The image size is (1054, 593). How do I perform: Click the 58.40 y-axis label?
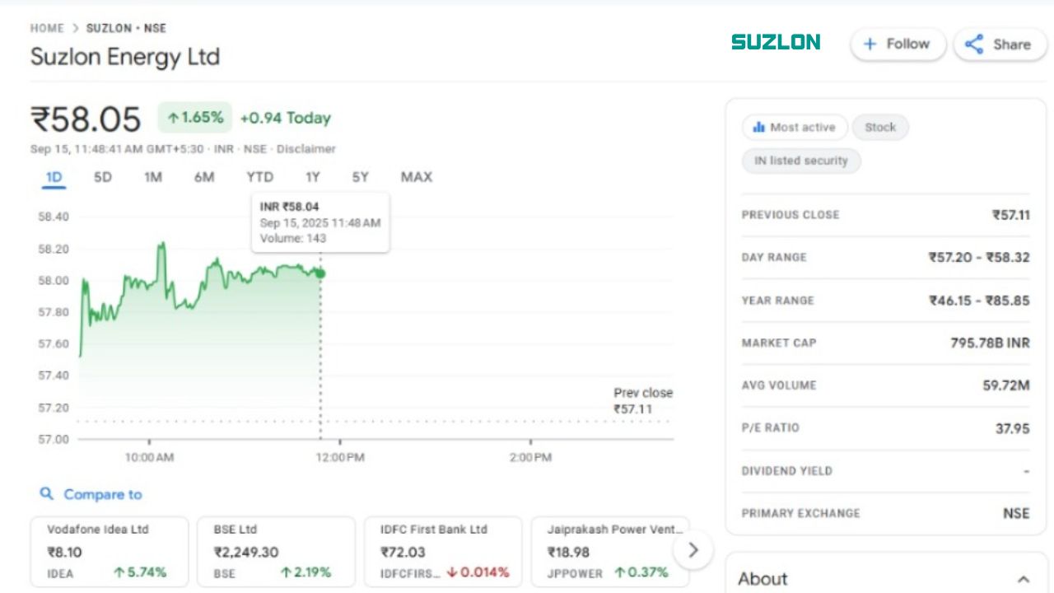coord(54,217)
